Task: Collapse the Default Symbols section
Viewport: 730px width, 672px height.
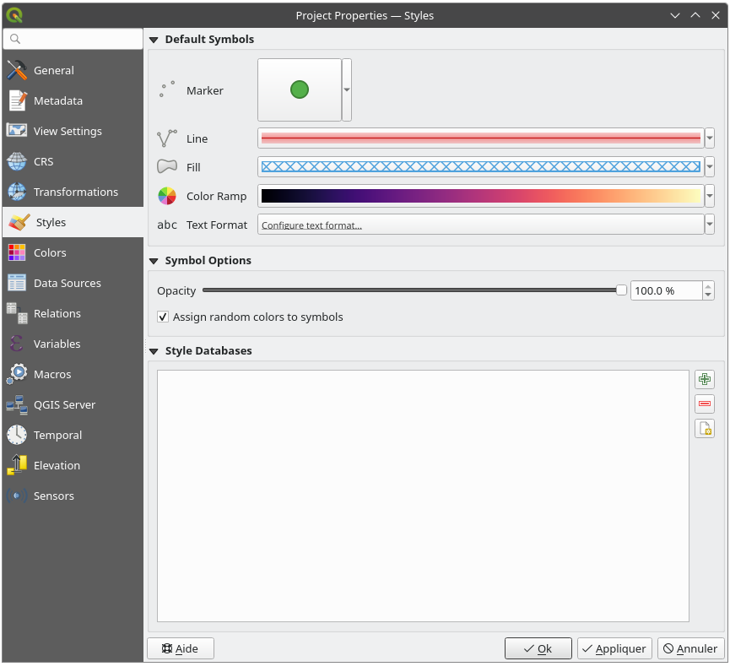Action: 154,40
